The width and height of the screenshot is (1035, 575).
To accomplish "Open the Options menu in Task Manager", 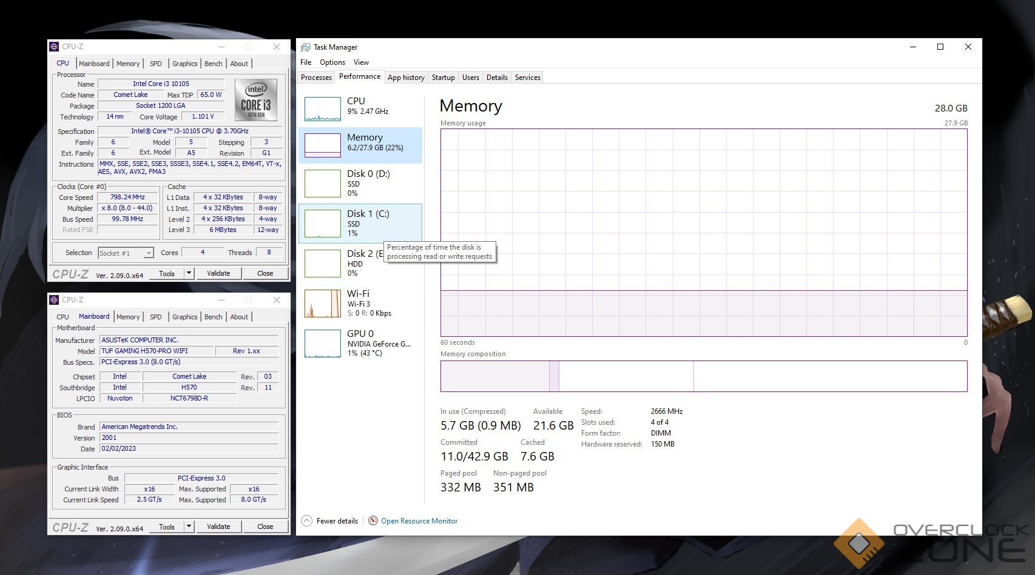I will [332, 62].
